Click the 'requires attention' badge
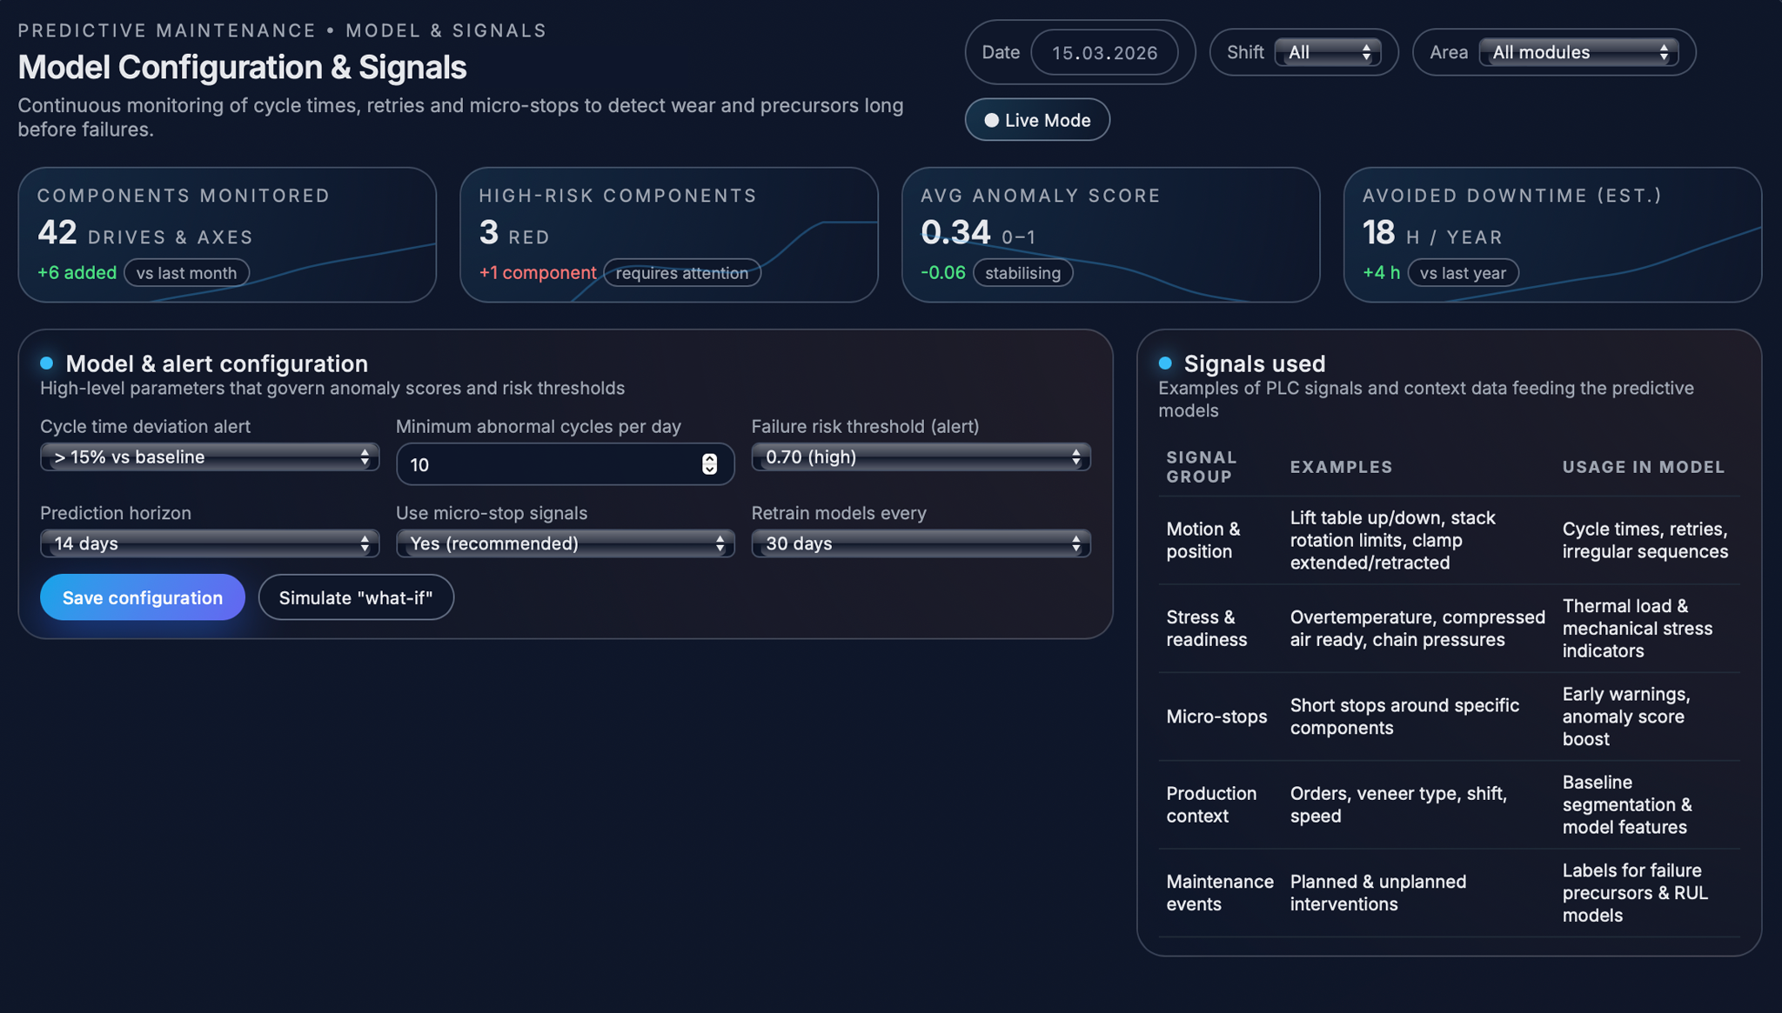 click(681, 273)
